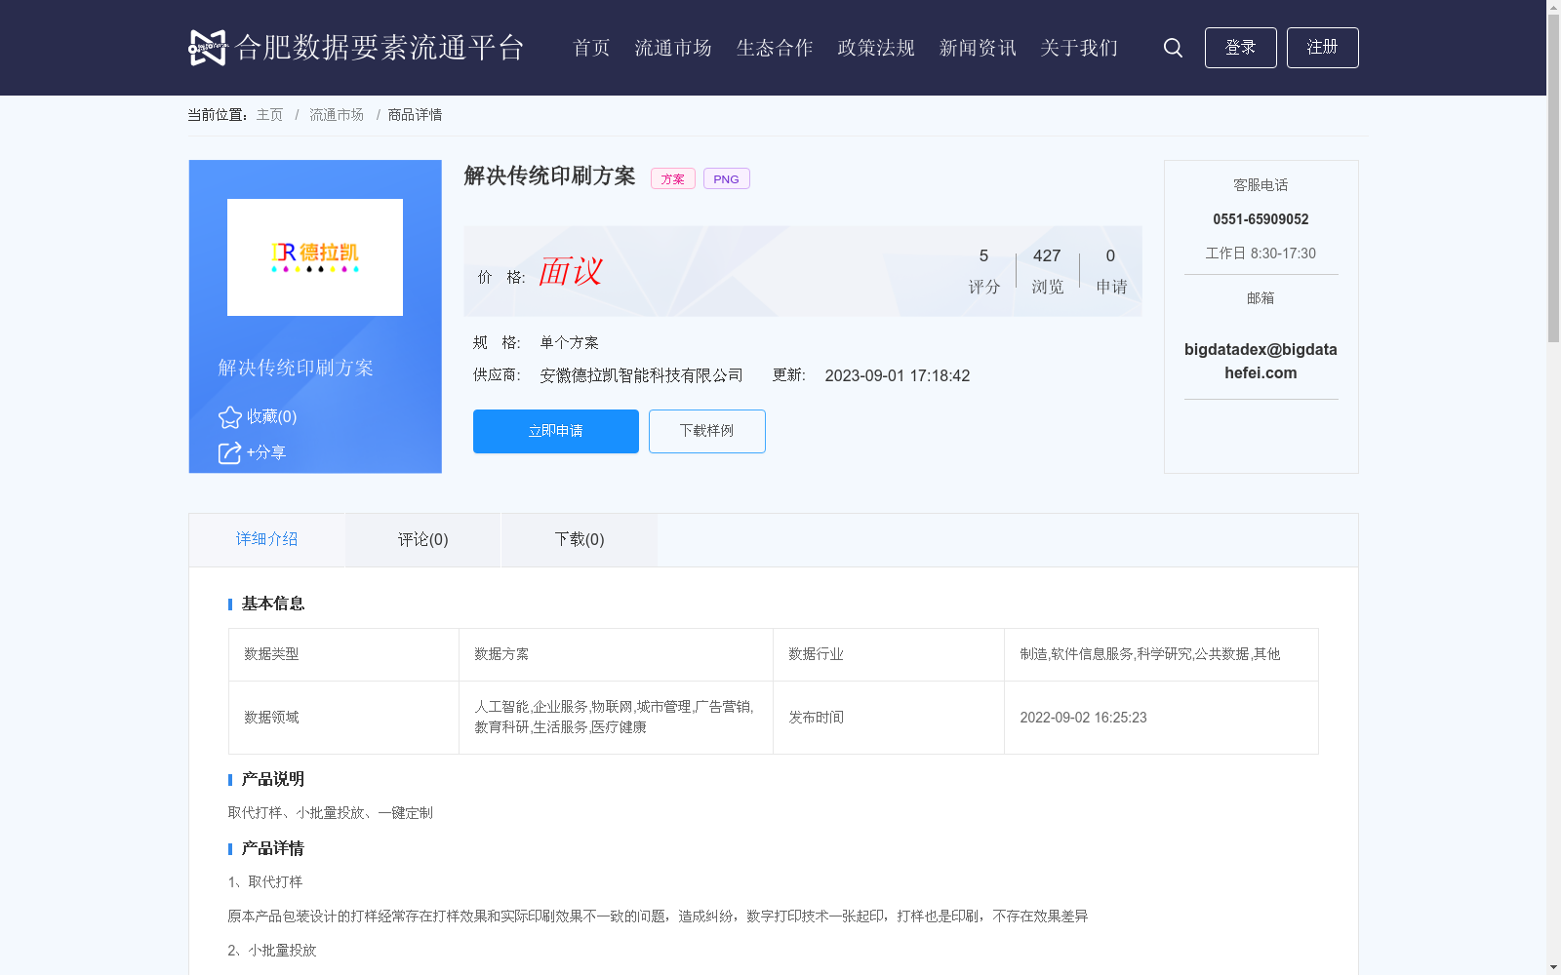
Task: Click the 商品详情 breadcrumb text
Action: (415, 115)
